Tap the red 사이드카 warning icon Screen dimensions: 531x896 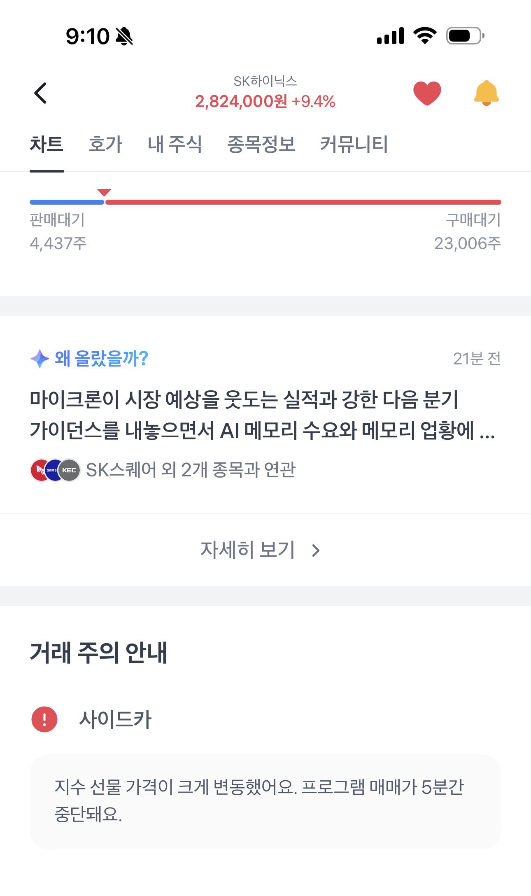44,719
